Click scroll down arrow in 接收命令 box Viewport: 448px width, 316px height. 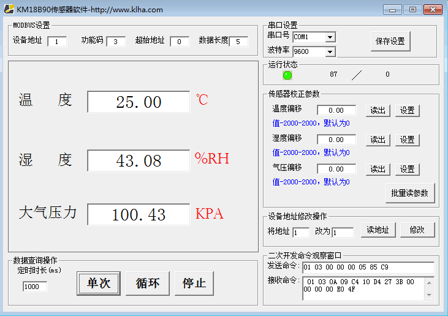(x=429, y=295)
